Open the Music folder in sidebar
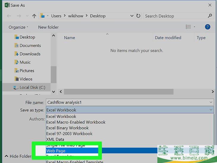 pyautogui.click(x=25, y=62)
